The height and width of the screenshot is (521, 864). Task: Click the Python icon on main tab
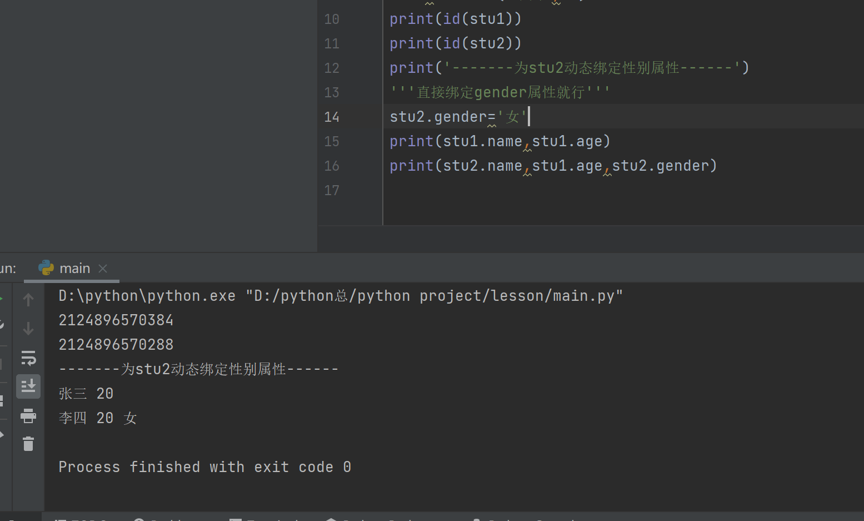pyautogui.click(x=46, y=268)
